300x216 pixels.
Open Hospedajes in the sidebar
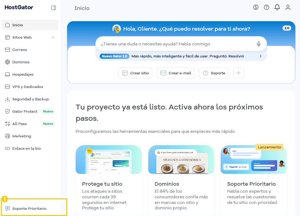click(x=30, y=74)
